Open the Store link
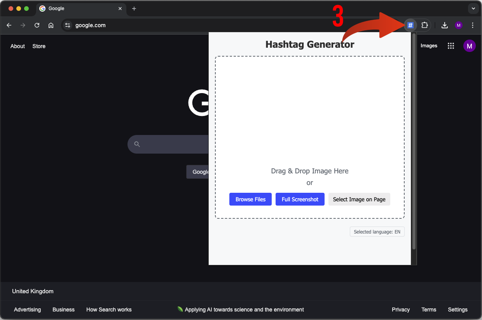The width and height of the screenshot is (482, 320). coord(39,46)
